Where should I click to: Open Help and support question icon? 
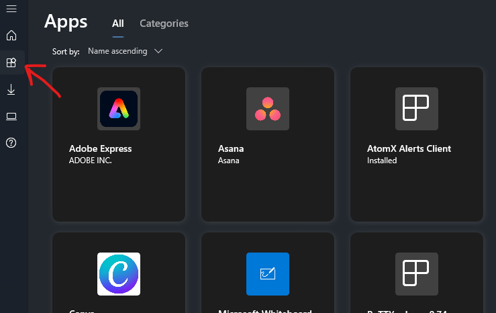(11, 143)
